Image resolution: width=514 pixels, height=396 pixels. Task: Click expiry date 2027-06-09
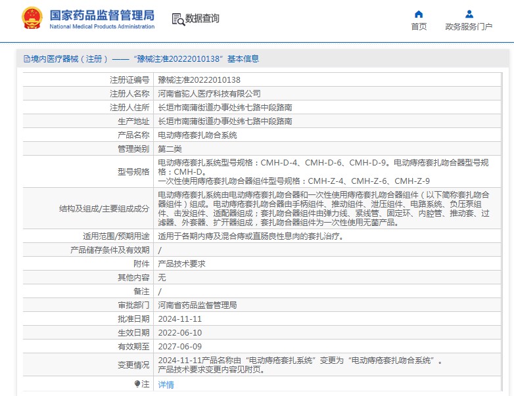click(x=179, y=347)
